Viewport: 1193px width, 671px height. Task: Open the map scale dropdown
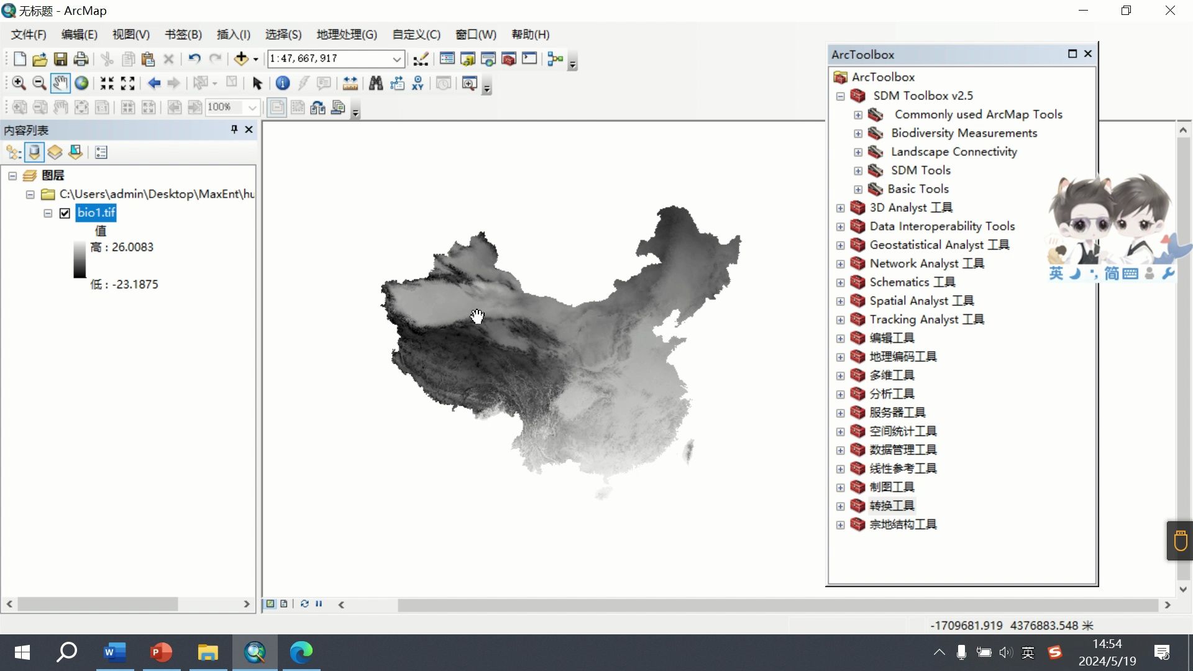(x=396, y=59)
